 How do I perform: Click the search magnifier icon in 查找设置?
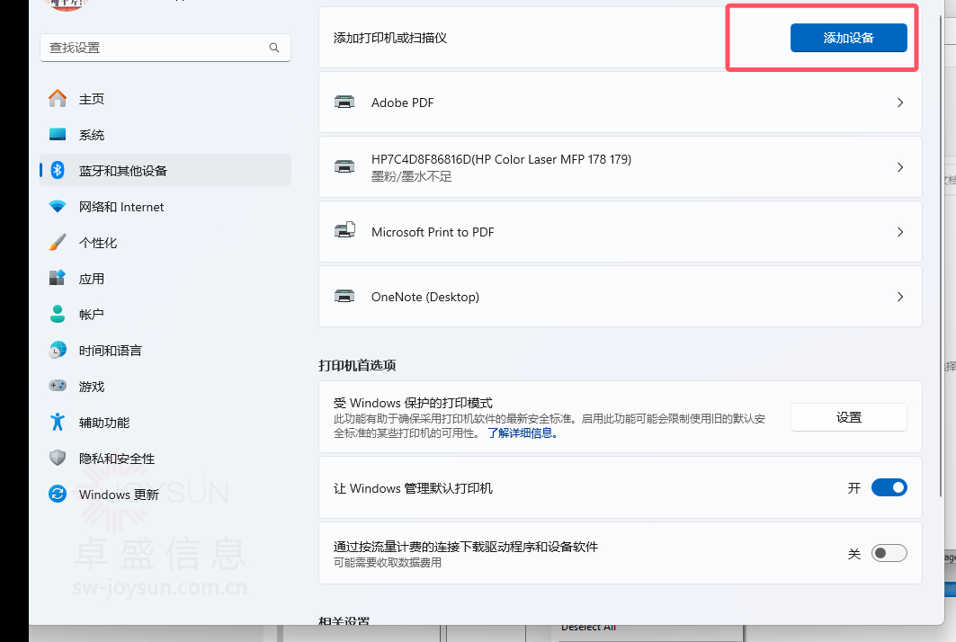point(274,48)
